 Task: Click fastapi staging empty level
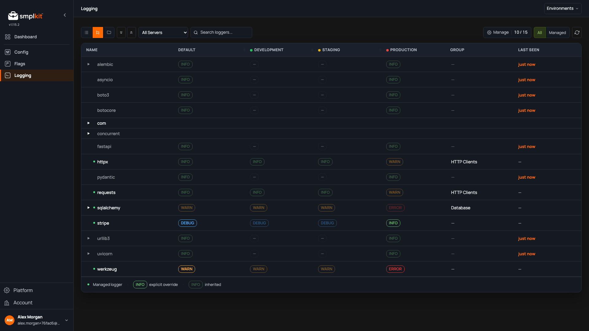[x=322, y=146]
